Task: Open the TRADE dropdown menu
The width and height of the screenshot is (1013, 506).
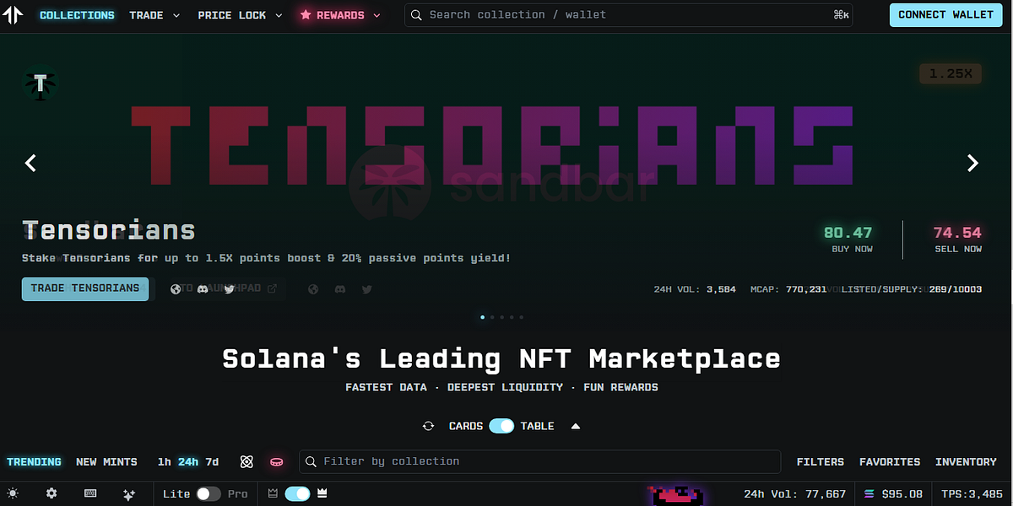Action: coord(154,14)
